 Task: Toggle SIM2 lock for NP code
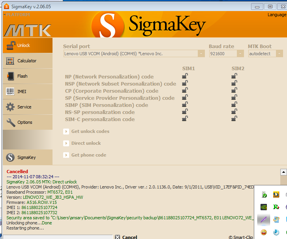pos(234,76)
